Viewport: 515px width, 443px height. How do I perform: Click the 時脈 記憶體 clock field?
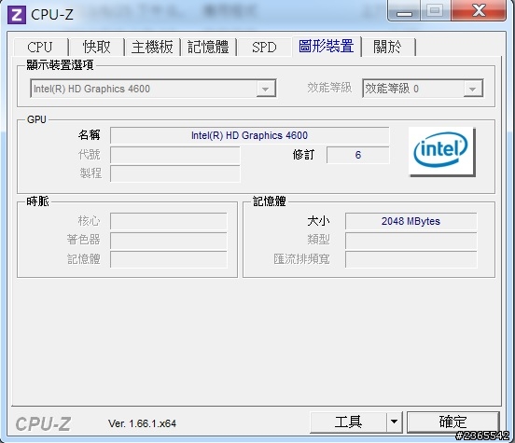pyautogui.click(x=169, y=259)
